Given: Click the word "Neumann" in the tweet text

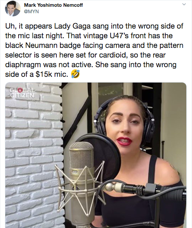Looking at the screenshot, I should pos(41,45).
